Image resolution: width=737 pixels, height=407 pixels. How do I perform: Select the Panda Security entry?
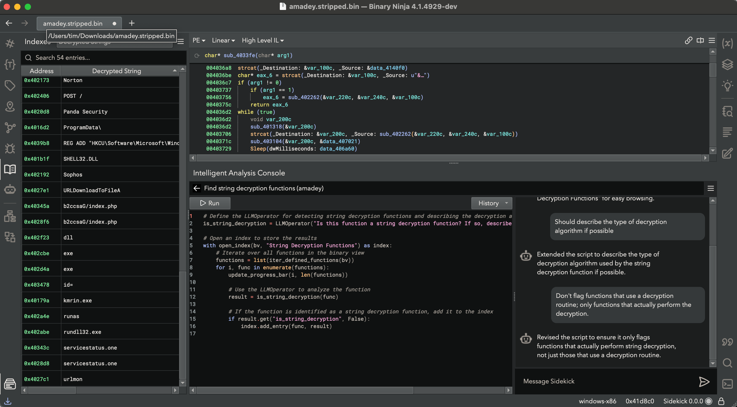tap(100, 111)
